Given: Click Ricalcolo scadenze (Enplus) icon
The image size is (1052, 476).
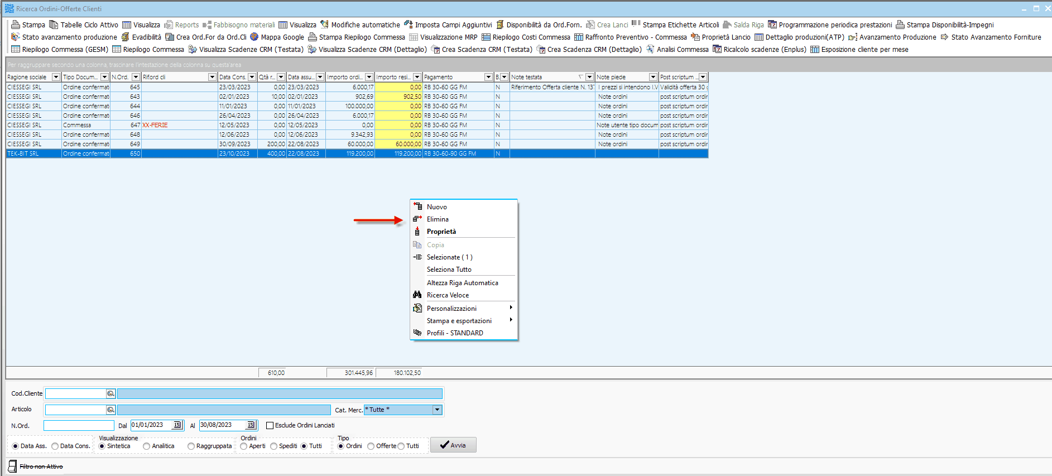Looking at the screenshot, I should pos(717,49).
